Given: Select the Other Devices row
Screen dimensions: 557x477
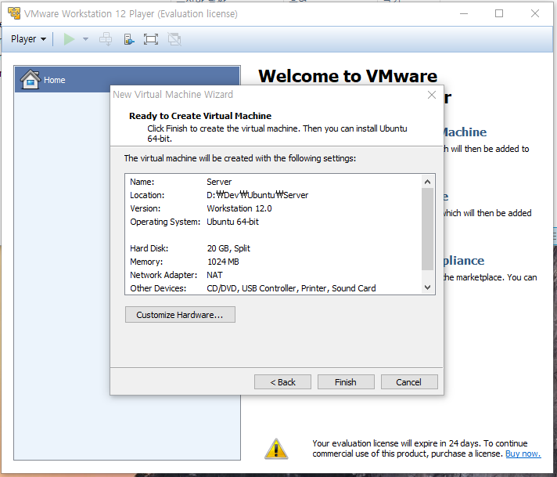Looking at the screenshot, I should coord(274,288).
